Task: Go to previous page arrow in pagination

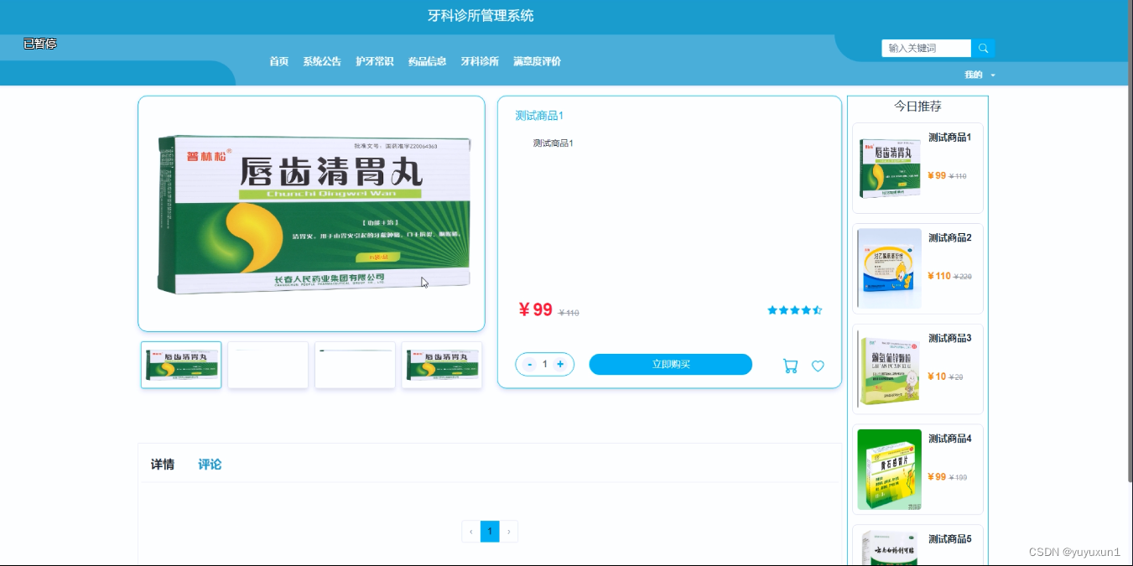Action: pos(470,532)
